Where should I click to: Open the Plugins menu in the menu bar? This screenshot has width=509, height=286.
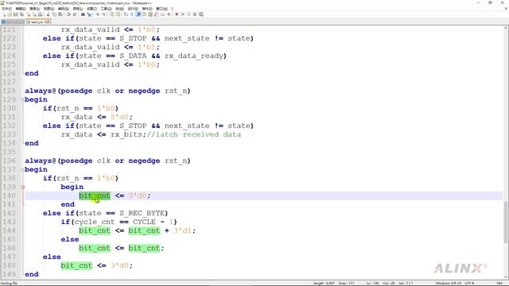[147, 9]
